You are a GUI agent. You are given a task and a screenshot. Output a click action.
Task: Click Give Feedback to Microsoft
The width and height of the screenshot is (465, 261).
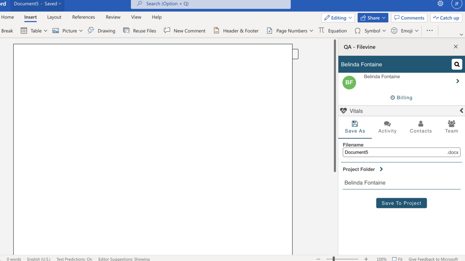coord(433,259)
